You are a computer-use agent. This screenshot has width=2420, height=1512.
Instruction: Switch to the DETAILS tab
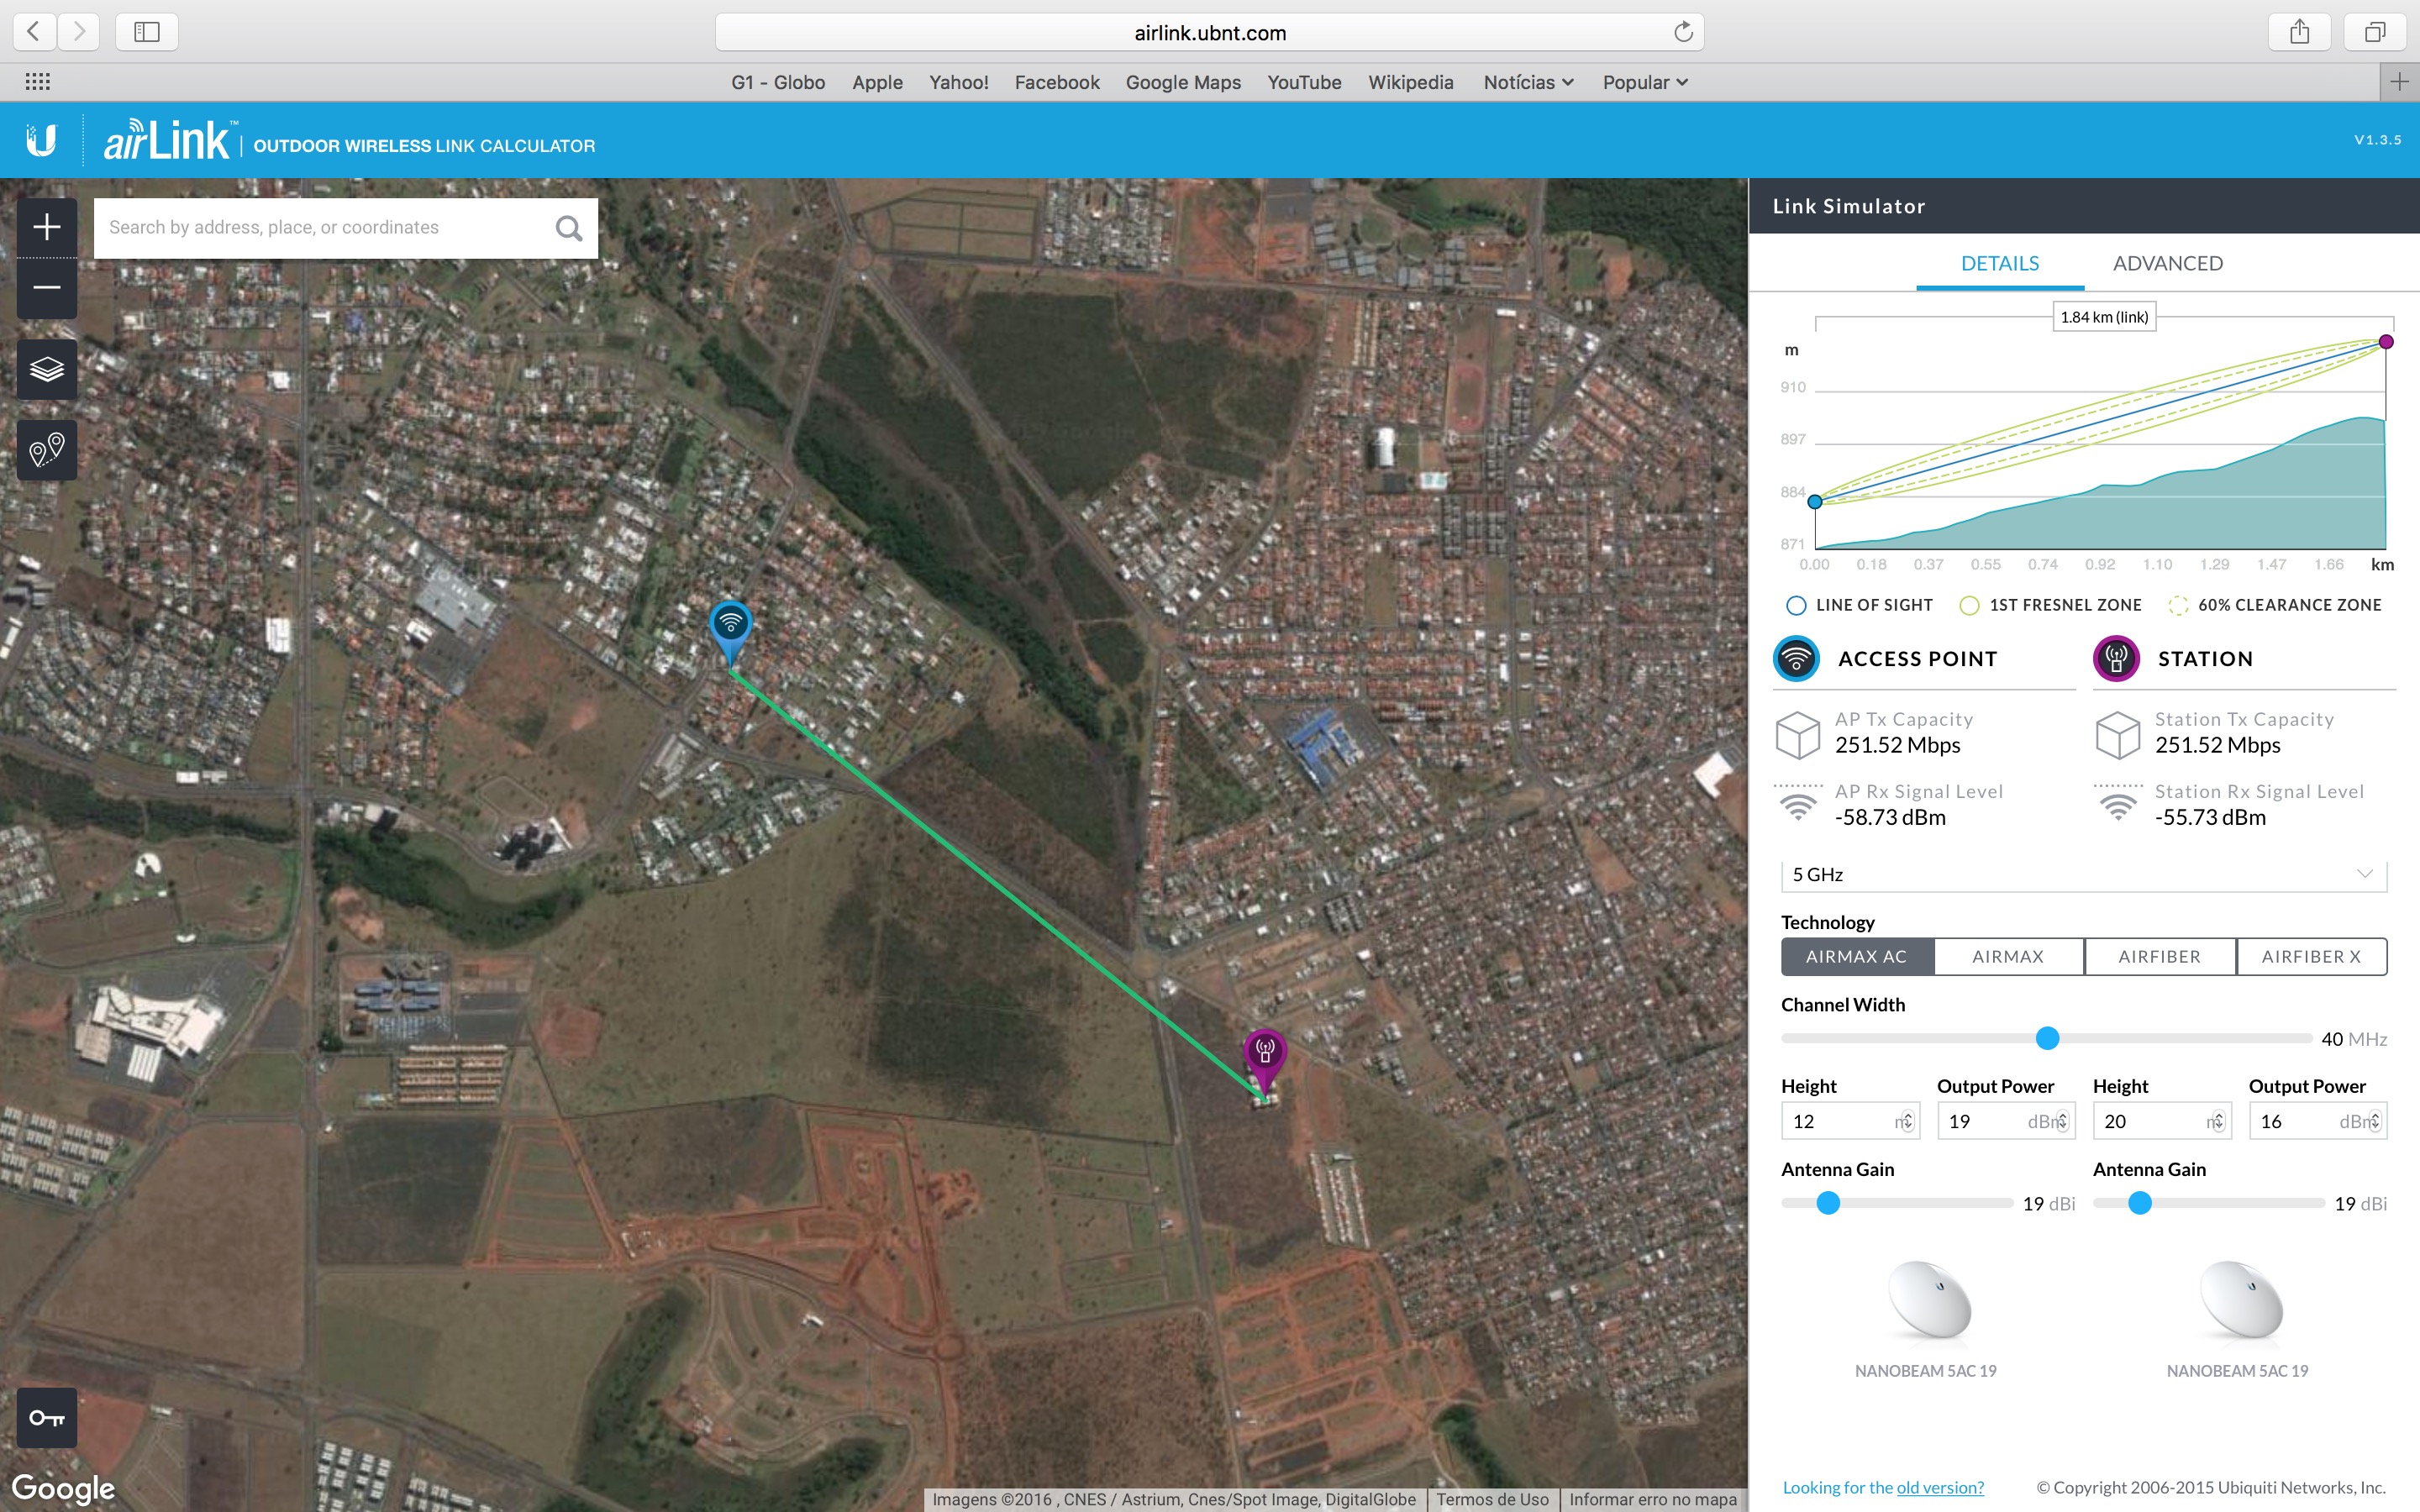1999,263
